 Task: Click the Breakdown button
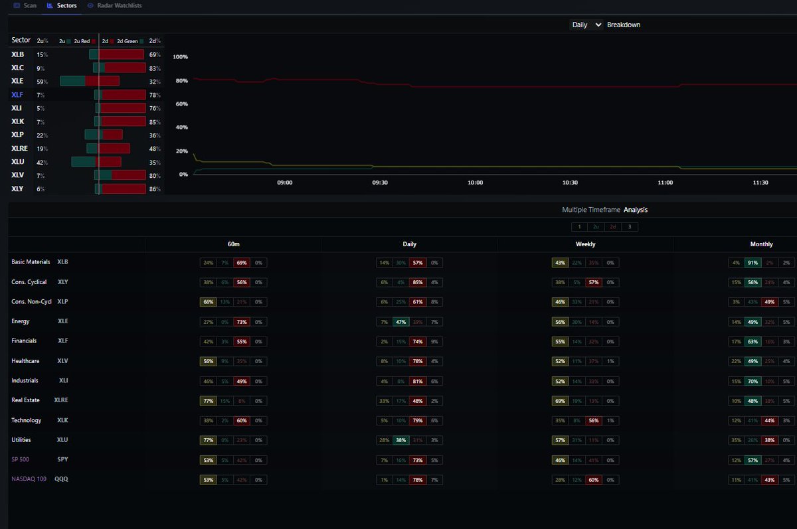tap(622, 25)
